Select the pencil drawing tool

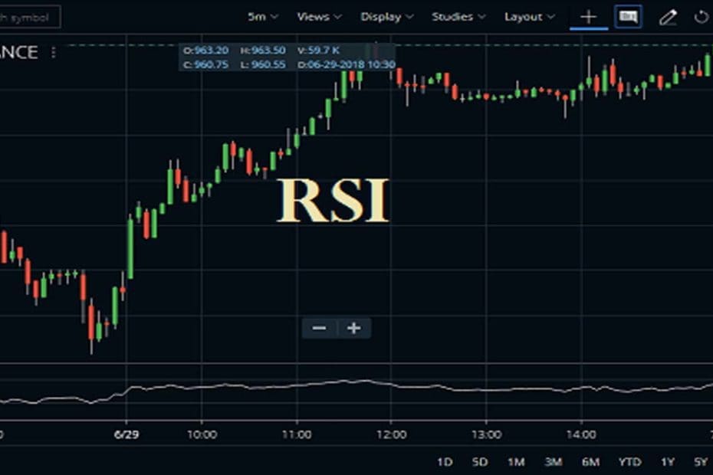point(668,18)
